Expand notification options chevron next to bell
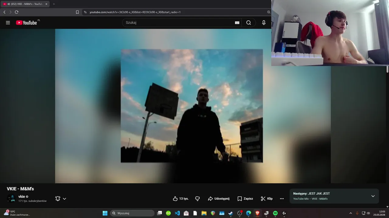Image resolution: width=389 pixels, height=218 pixels. (x=64, y=199)
